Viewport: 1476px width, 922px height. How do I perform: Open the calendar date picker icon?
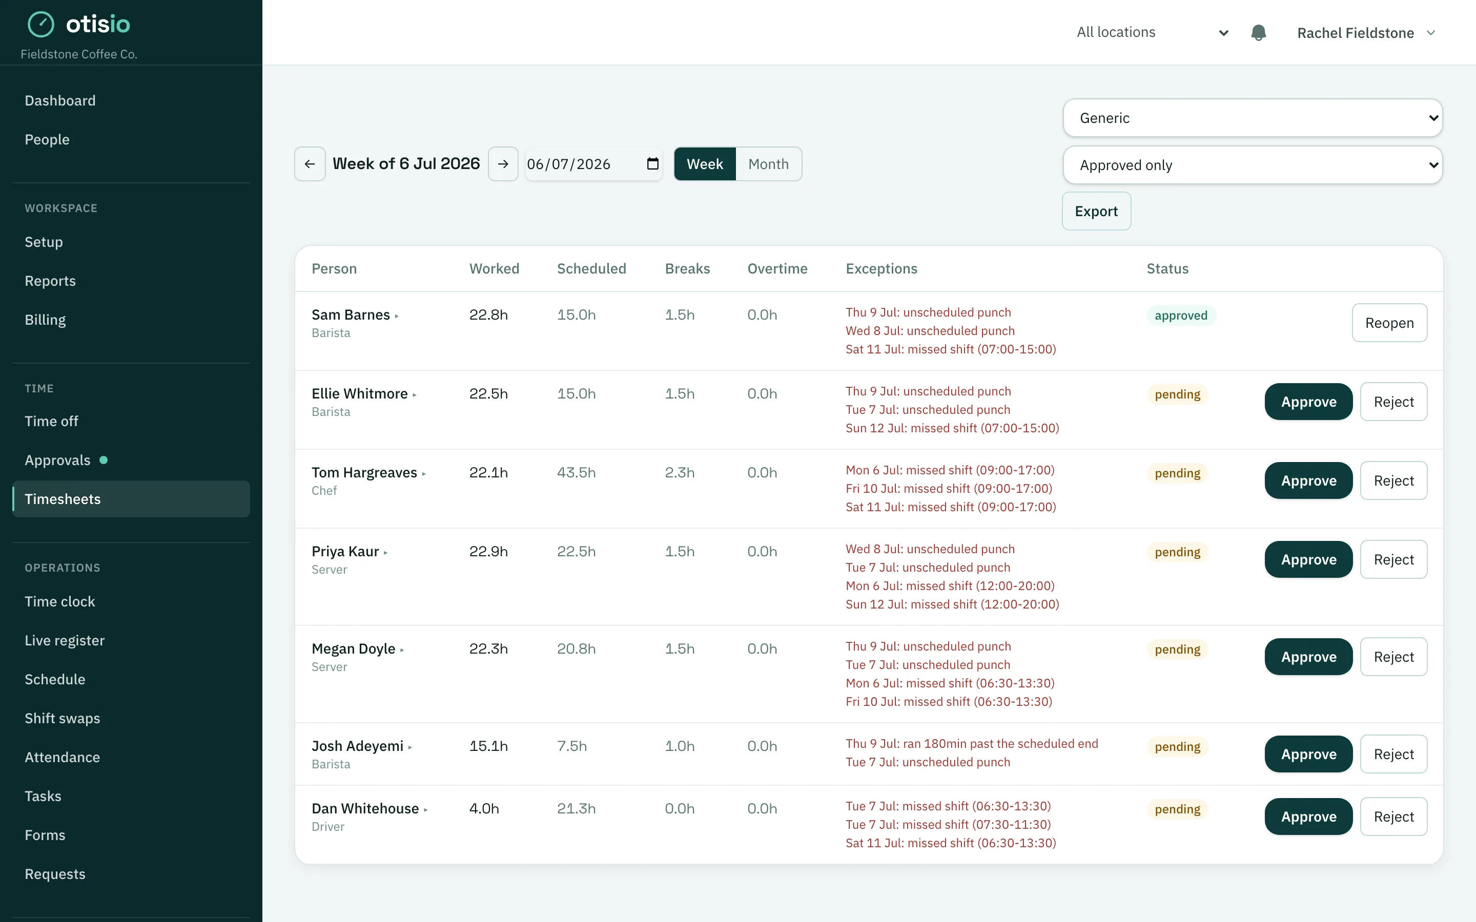click(x=652, y=163)
